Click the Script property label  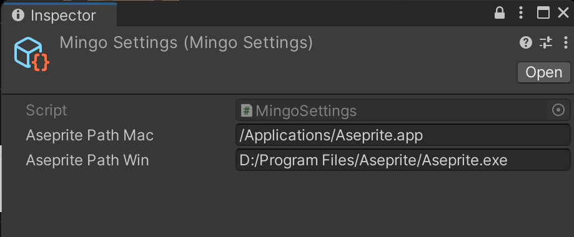46,110
